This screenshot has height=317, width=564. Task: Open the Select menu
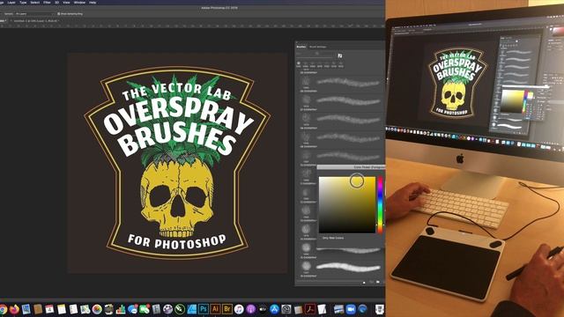coord(35,2)
